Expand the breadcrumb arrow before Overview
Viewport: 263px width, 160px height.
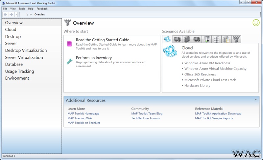(x=31, y=14)
